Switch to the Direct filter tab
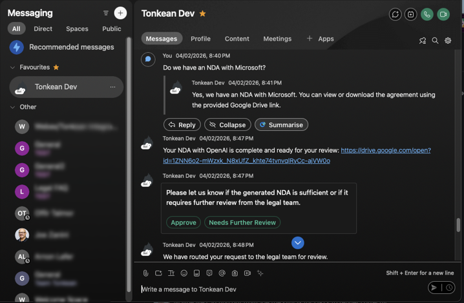The height and width of the screenshot is (303, 464). pyautogui.click(x=43, y=28)
